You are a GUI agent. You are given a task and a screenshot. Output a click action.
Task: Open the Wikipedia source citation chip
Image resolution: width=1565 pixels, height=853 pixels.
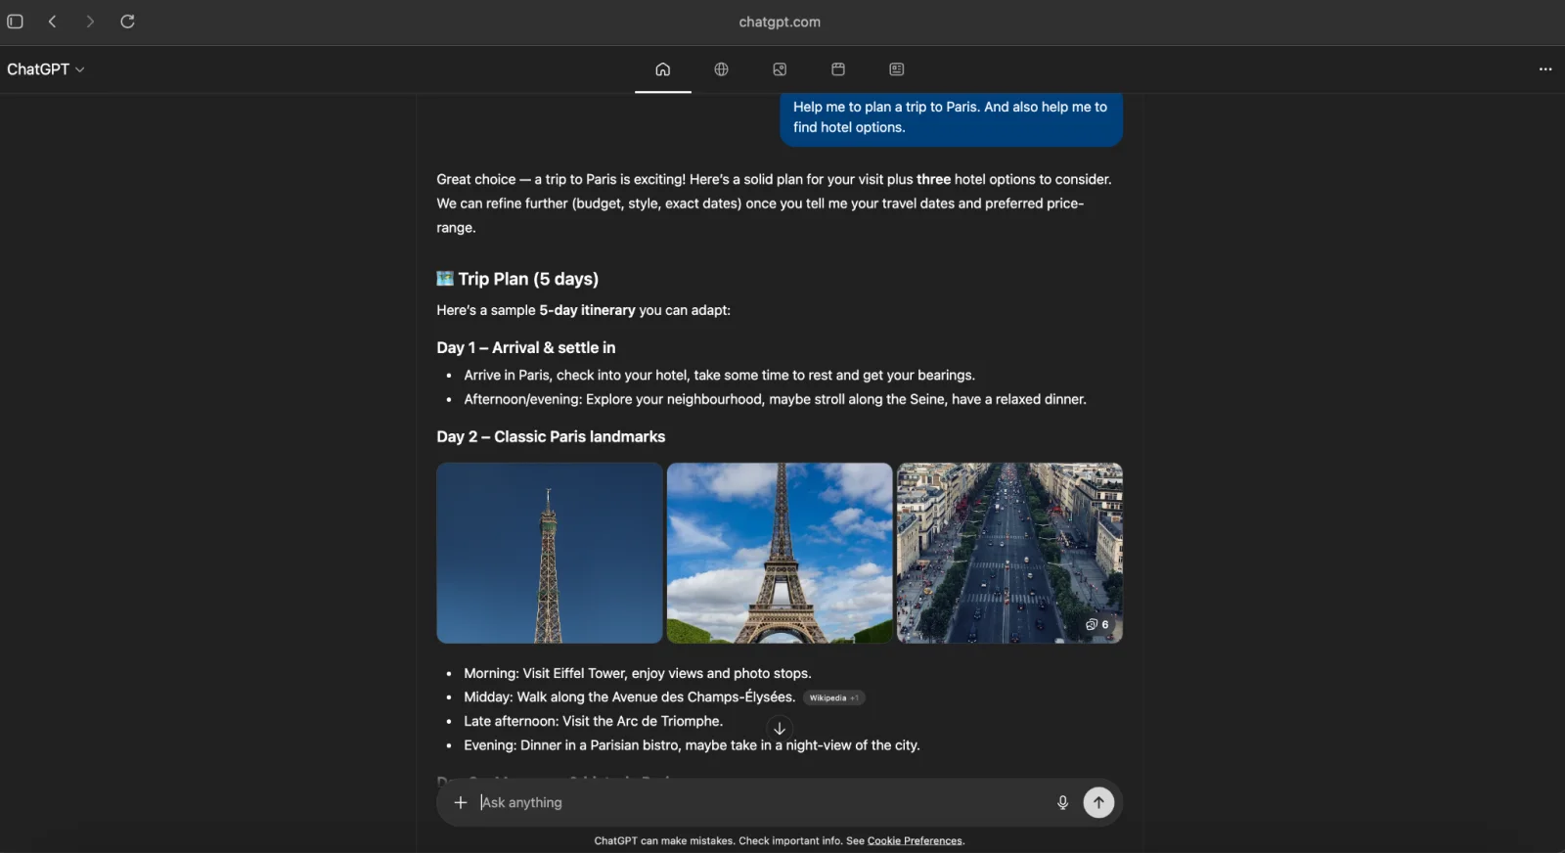pos(834,697)
